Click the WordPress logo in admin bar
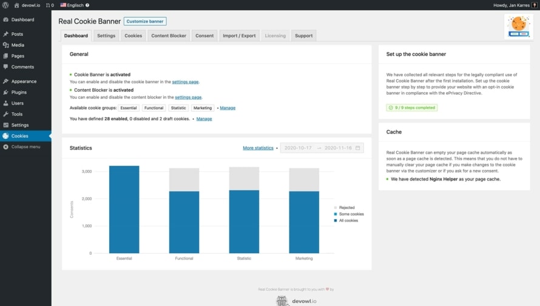 click(x=5, y=5)
